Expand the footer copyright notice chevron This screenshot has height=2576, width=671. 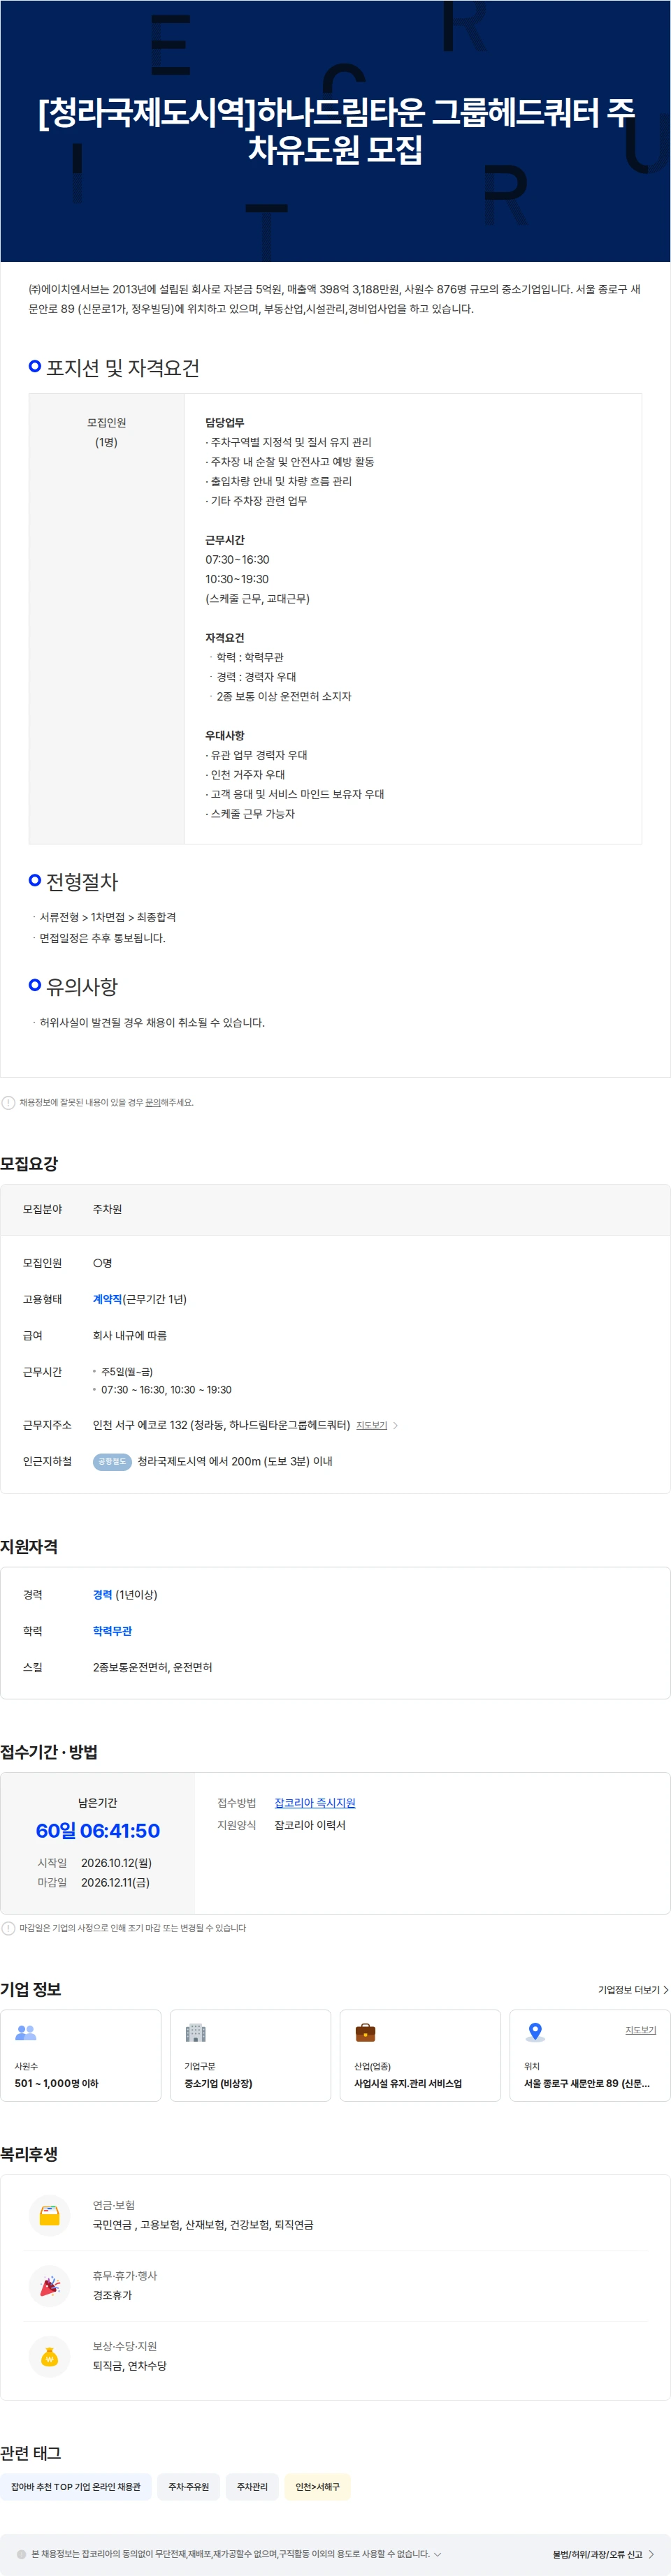click(437, 2554)
